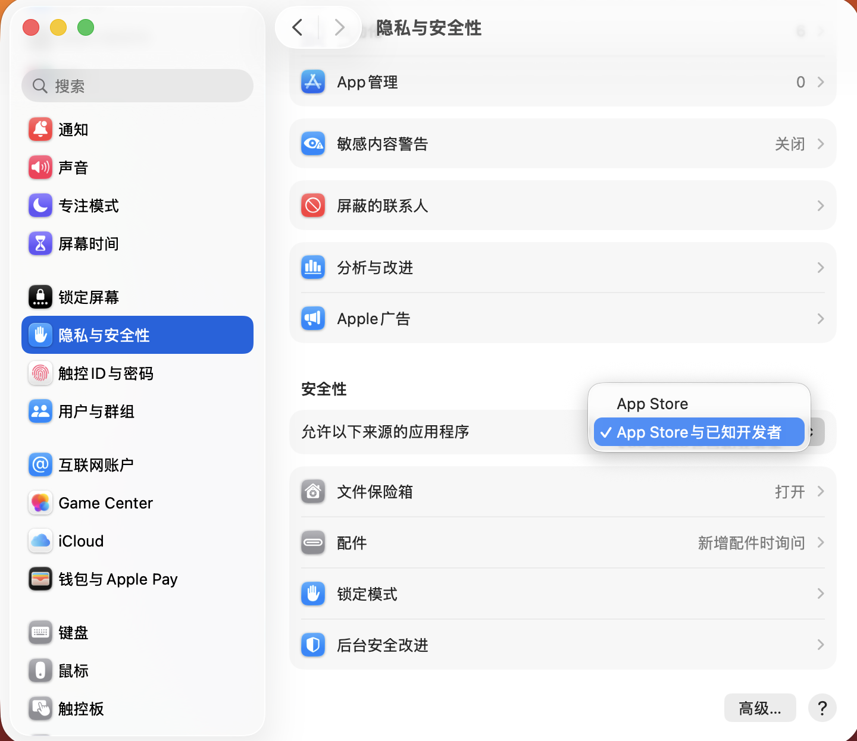Click the 搜索 search field

[x=137, y=86]
